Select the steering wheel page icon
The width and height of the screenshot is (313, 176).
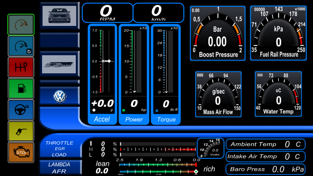[21, 110]
